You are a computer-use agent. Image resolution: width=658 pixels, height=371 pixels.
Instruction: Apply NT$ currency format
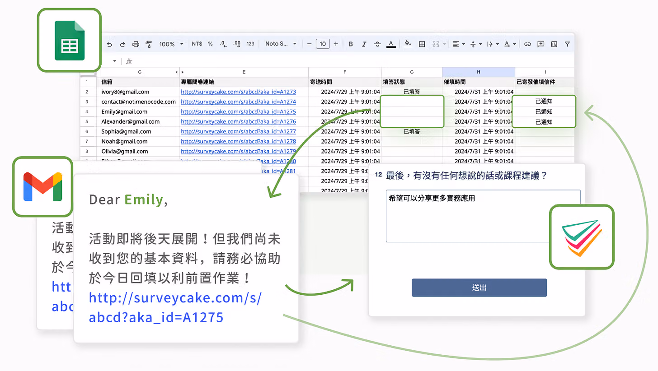click(197, 44)
